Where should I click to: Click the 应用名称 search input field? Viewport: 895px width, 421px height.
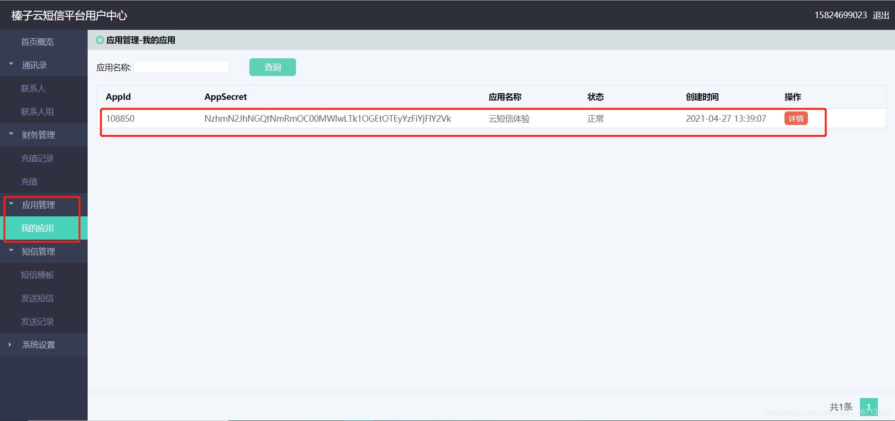click(x=181, y=67)
